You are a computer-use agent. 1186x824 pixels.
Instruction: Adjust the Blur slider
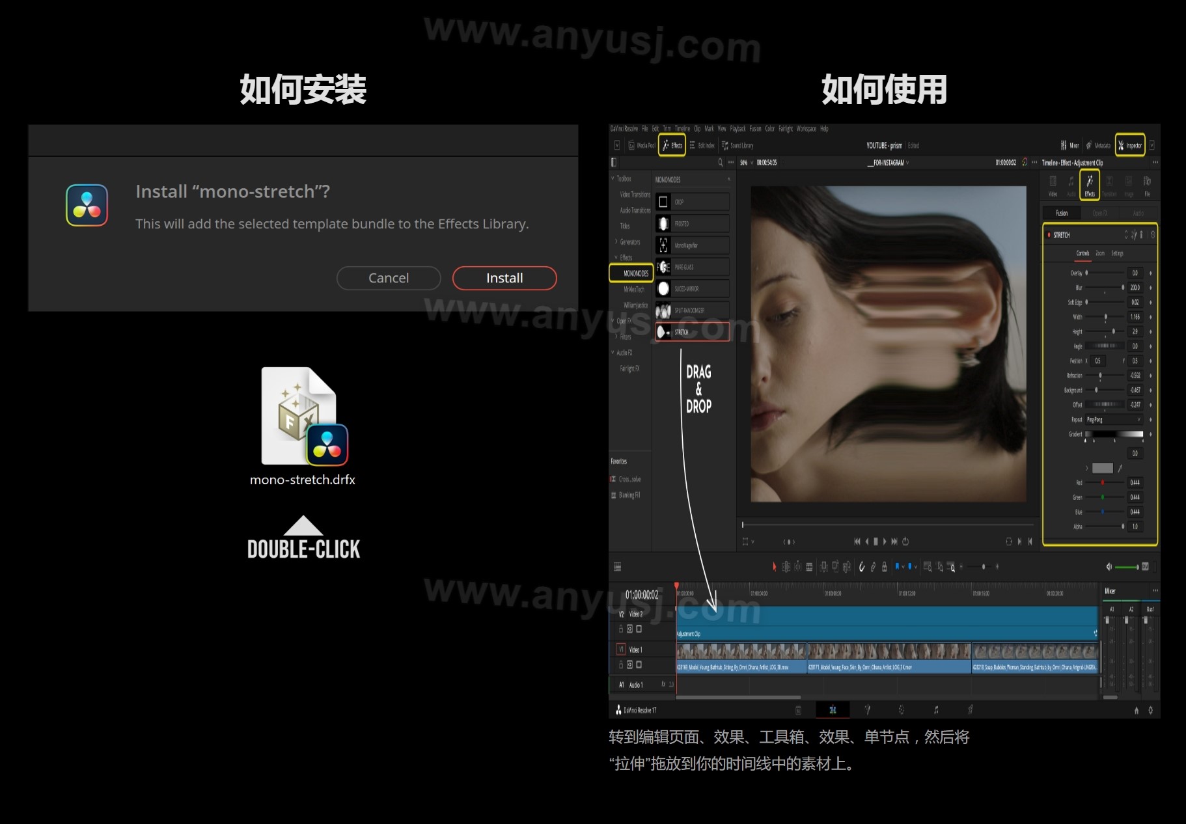pos(1105,288)
